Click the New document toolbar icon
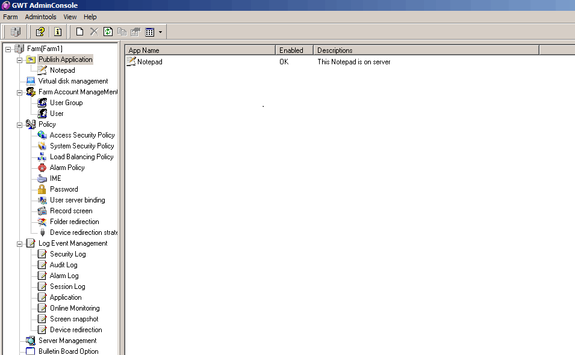The image size is (575, 355). click(x=79, y=32)
